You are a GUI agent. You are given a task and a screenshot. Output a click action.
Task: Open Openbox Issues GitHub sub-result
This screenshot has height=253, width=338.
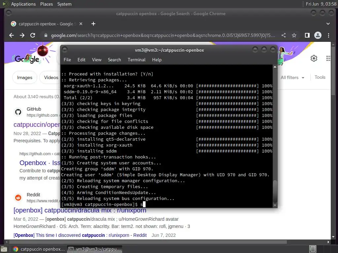40,163
